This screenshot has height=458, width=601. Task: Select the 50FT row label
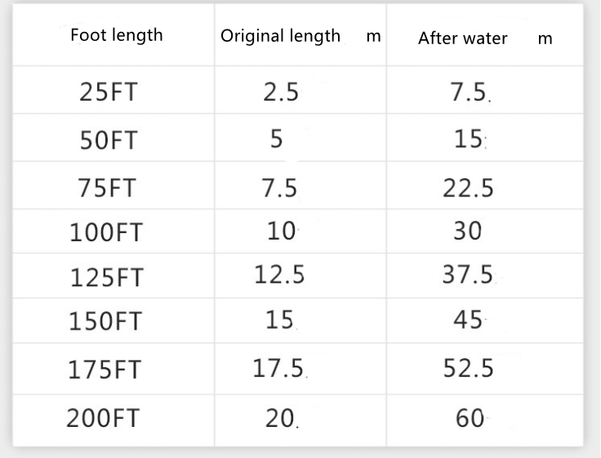tap(109, 141)
